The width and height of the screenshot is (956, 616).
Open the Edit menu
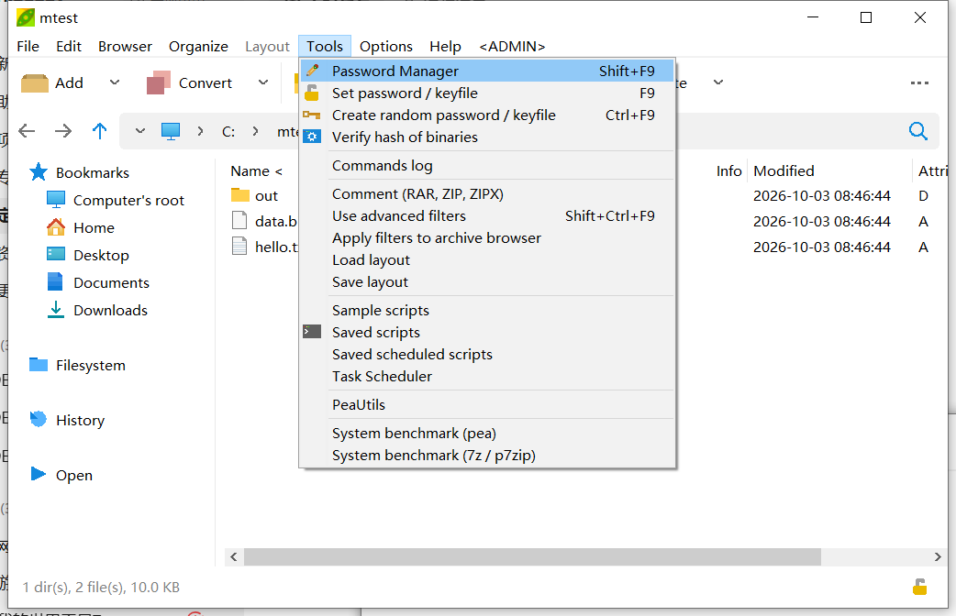pyautogui.click(x=69, y=47)
